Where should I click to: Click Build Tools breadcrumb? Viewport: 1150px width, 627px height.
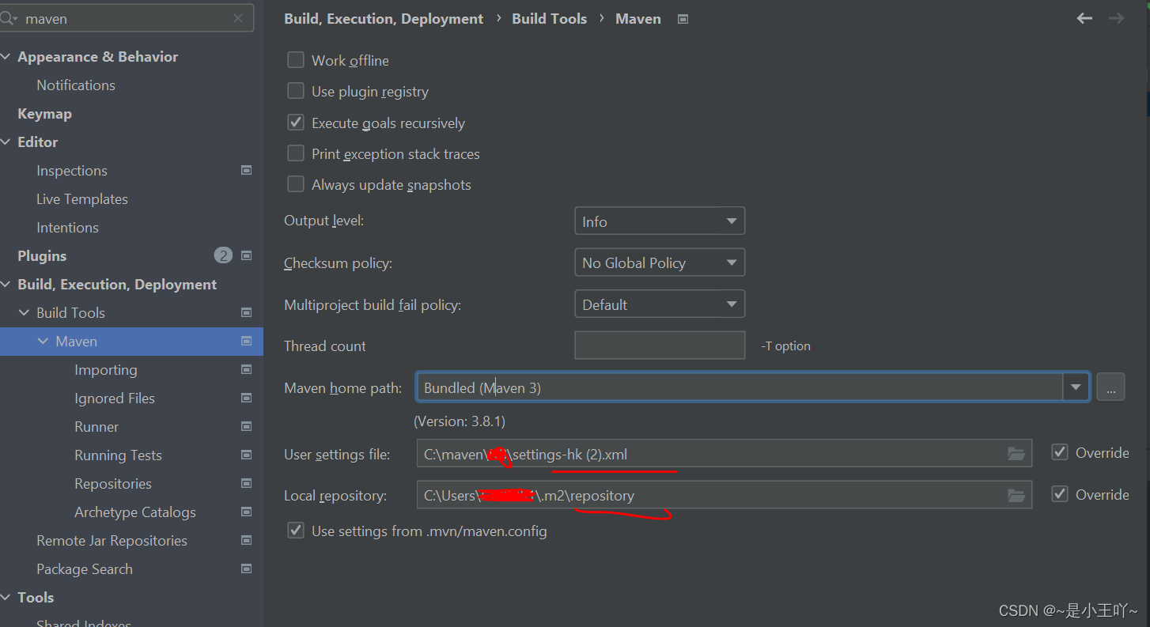[550, 18]
